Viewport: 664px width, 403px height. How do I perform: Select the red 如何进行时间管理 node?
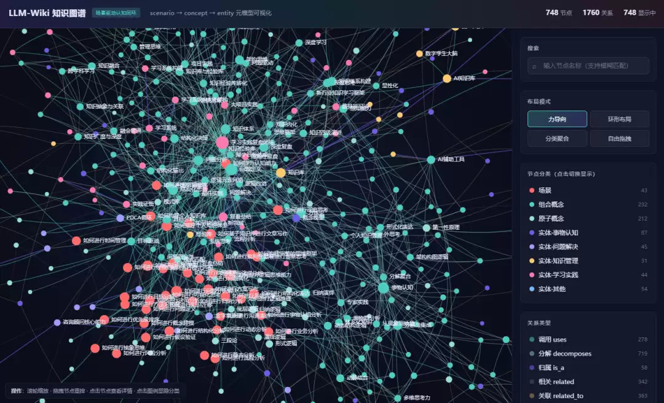[76, 241]
